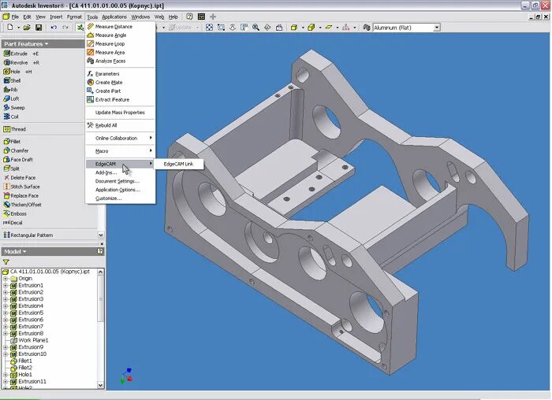Select the Emboss tool
The image size is (552, 400).
tap(15, 213)
